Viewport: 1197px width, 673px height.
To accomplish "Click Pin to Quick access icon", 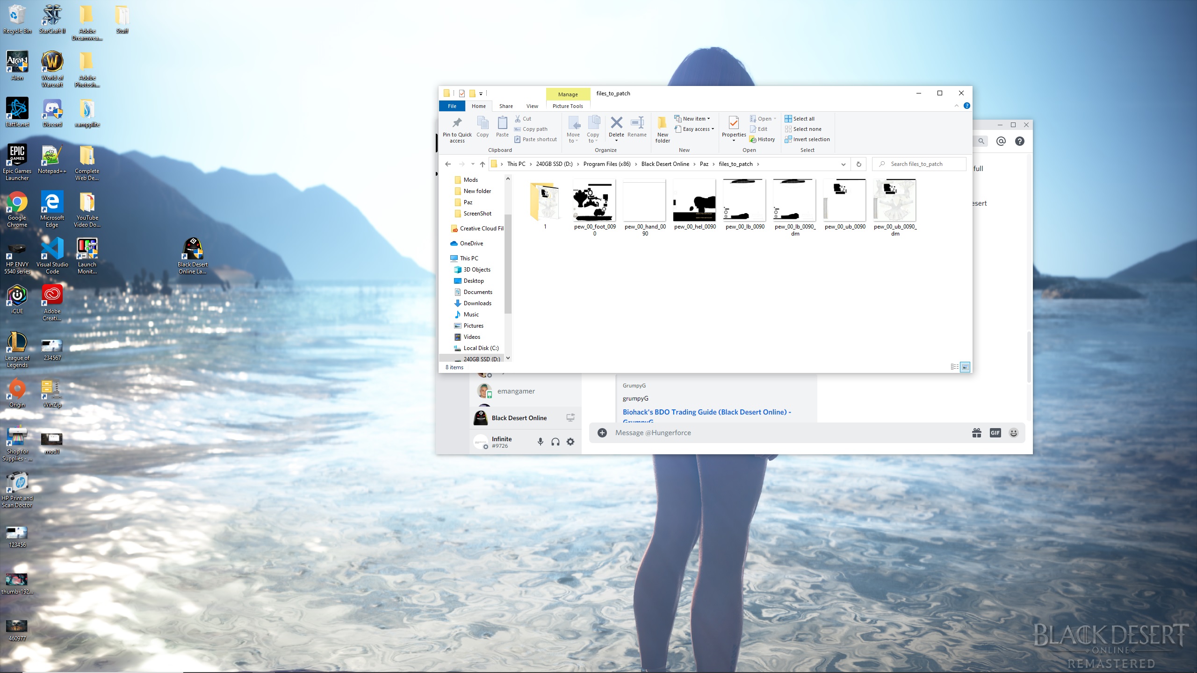I will (457, 123).
